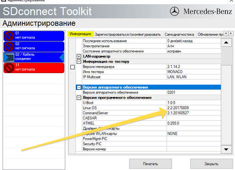This screenshot has width=235, height=170.
Task: Click the no-signal icon for device 02
Action: point(9,46)
